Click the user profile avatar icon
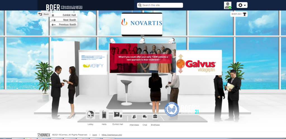Viewport: 286px width, 139px height. pos(228,5)
